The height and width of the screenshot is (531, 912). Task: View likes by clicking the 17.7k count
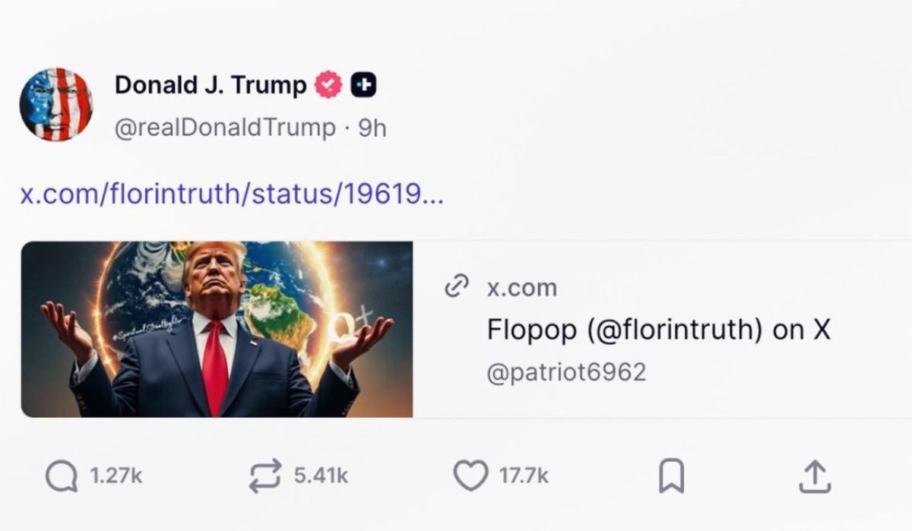point(523,477)
